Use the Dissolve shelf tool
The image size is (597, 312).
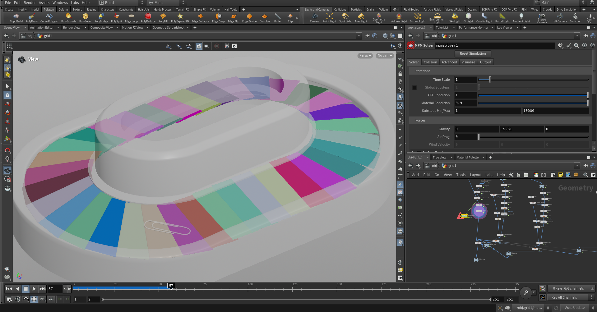(265, 18)
